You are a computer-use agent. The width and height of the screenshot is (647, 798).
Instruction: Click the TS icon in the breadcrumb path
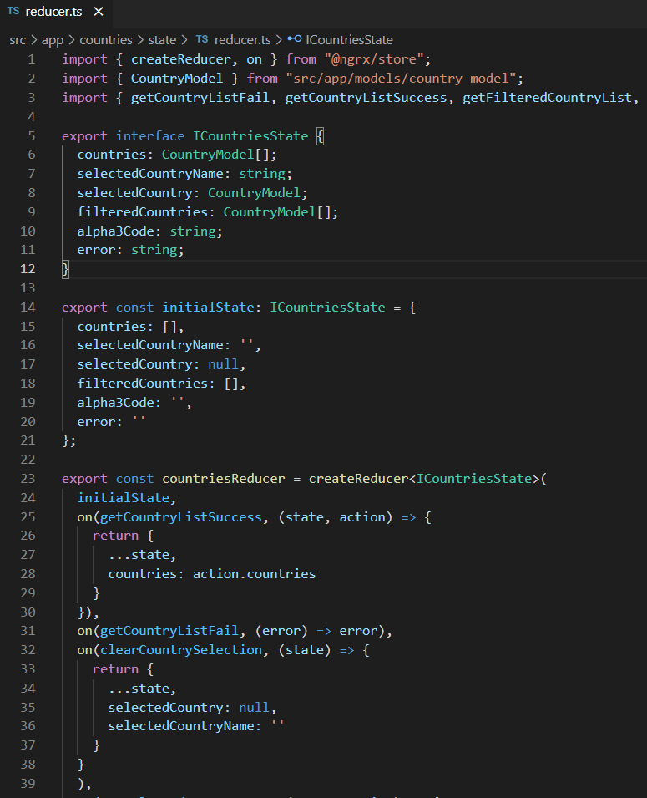(201, 39)
